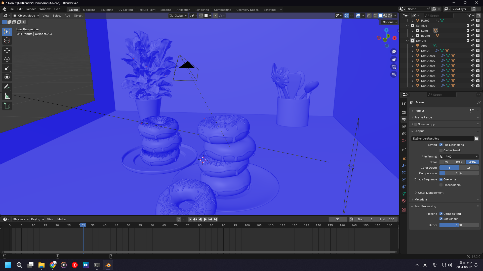Open File Explorer from the taskbar
483x271 pixels.
(x=42, y=265)
